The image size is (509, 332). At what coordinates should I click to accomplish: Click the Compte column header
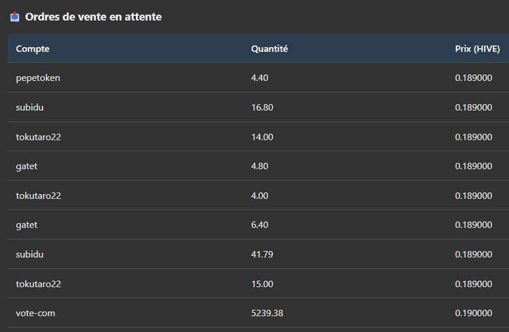[32, 48]
